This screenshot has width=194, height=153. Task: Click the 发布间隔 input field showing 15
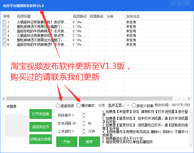click(x=77, y=123)
